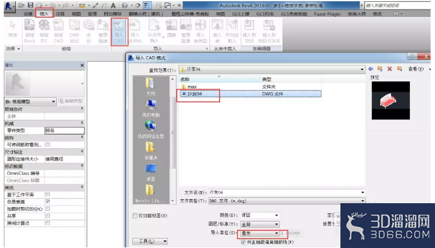
Task: Click the Load into Project ribbon icon
Action: [x=249, y=32]
